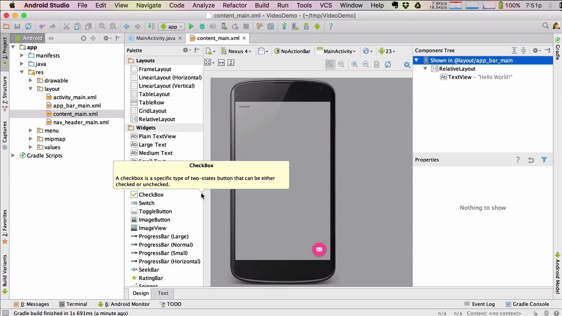Click the Find magnifier icon
The height and width of the screenshot is (316, 562).
pos(102,27)
